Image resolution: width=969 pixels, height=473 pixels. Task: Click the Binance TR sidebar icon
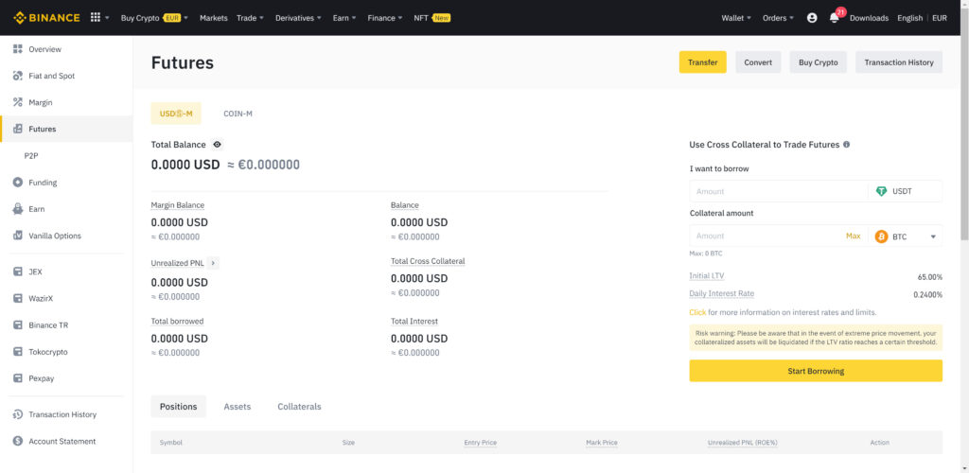point(18,324)
